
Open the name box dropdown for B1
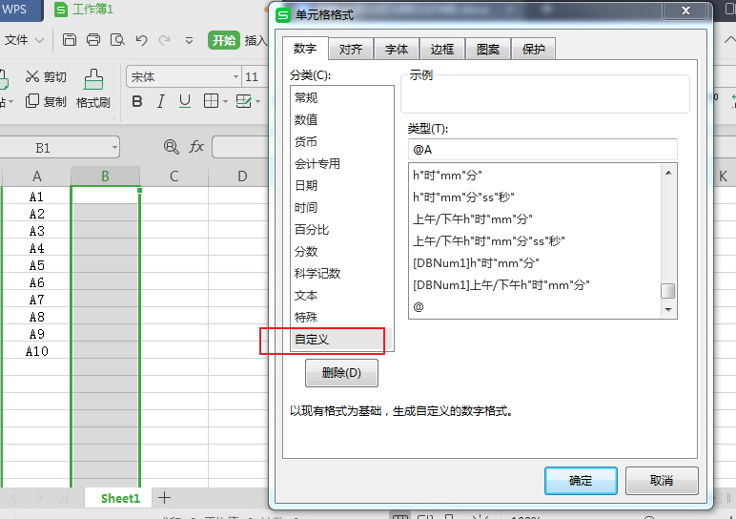(x=114, y=148)
